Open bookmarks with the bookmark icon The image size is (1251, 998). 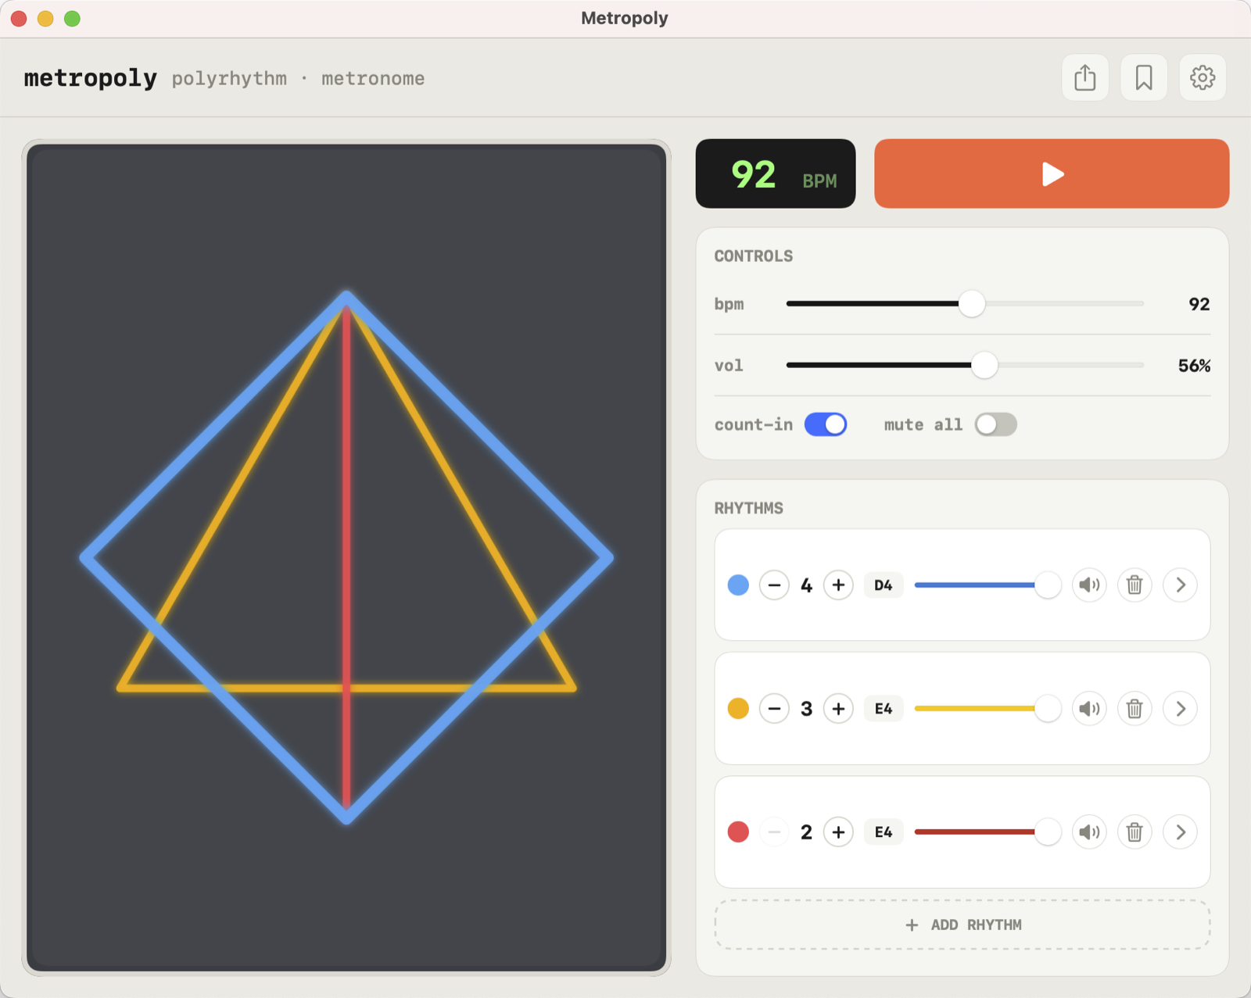click(1143, 77)
